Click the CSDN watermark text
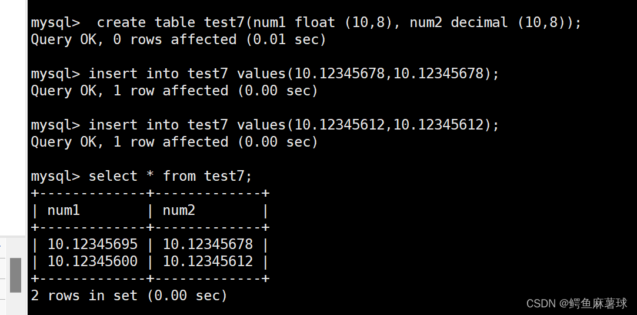The image size is (637, 315). [576, 303]
